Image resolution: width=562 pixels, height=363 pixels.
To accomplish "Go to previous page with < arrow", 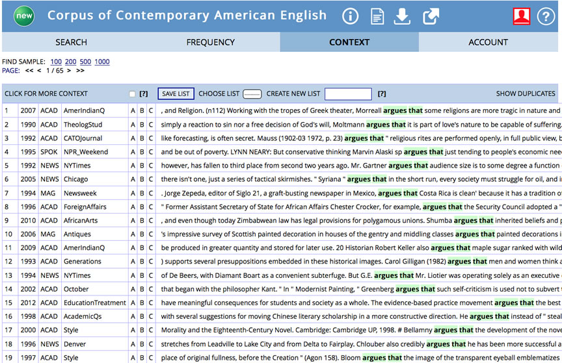I will click(39, 71).
